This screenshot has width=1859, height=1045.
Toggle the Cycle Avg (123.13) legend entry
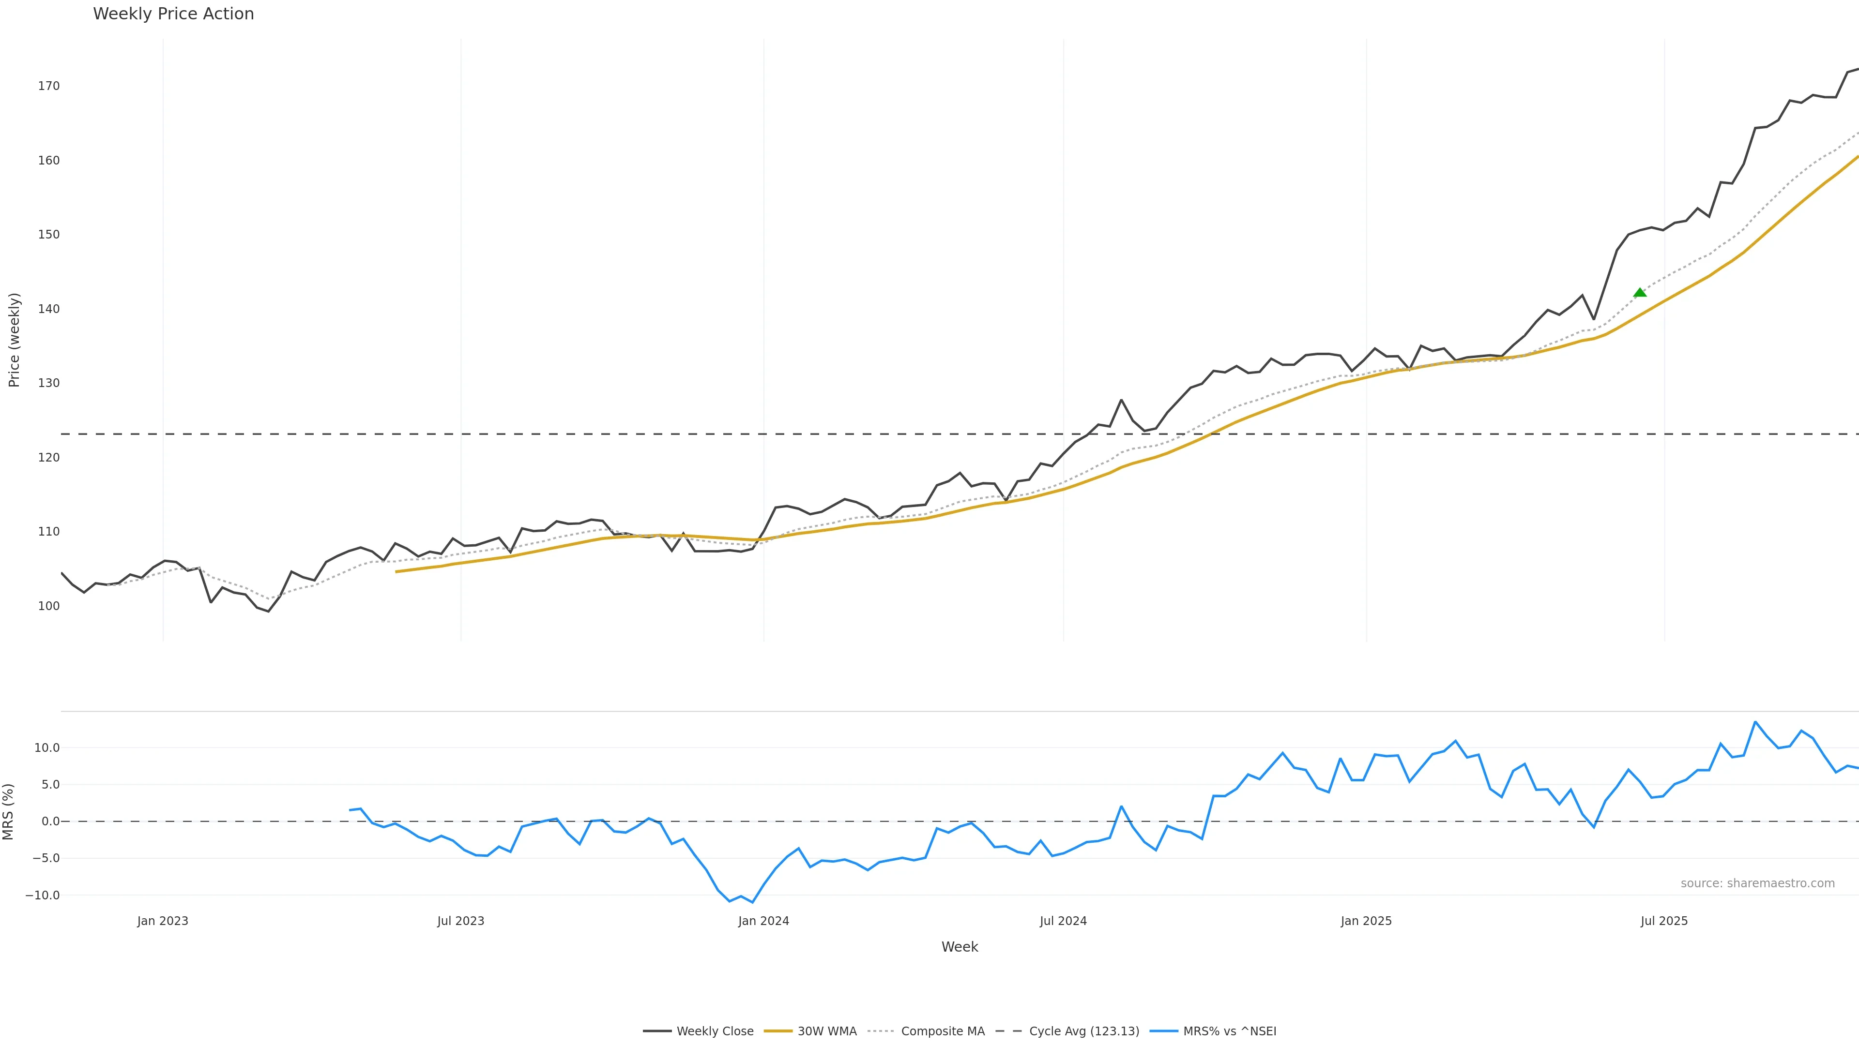[1084, 1031]
